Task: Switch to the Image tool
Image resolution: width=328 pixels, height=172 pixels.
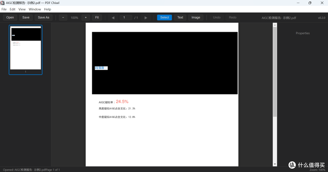Action: coord(196,18)
